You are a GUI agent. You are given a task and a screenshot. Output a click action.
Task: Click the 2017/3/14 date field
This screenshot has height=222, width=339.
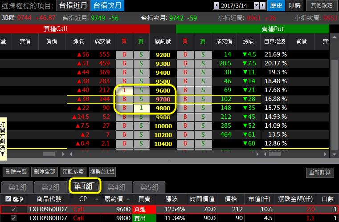(x=236, y=5)
